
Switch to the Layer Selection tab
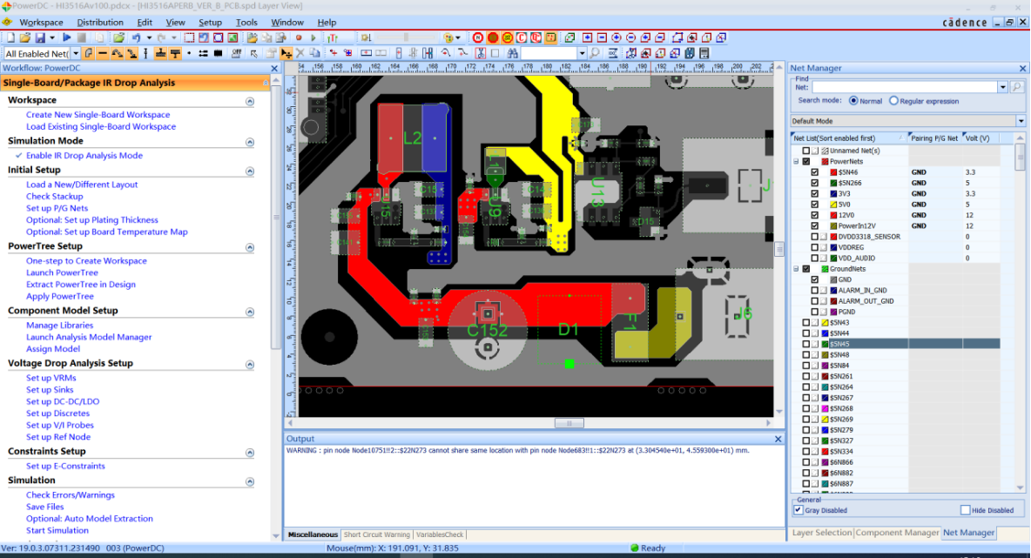(x=821, y=533)
